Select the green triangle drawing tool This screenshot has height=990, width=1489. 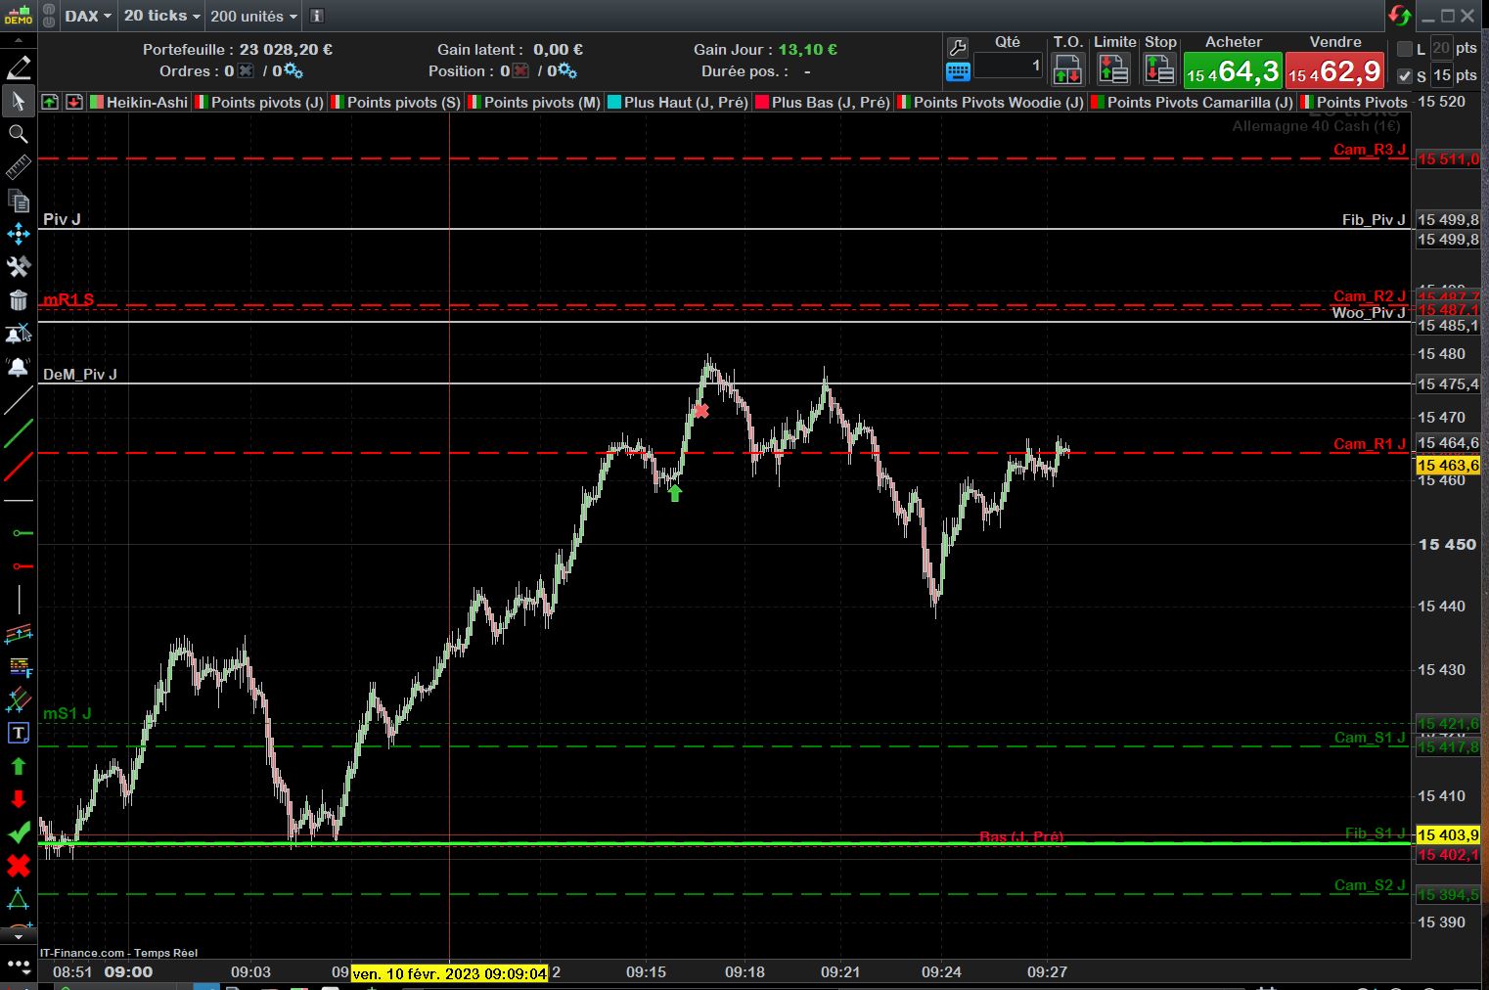pyautogui.click(x=18, y=898)
